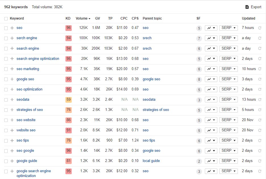Image resolution: width=266 pixels, height=179 pixels.
Task: Open the Export icon at top right
Action: point(252,7)
